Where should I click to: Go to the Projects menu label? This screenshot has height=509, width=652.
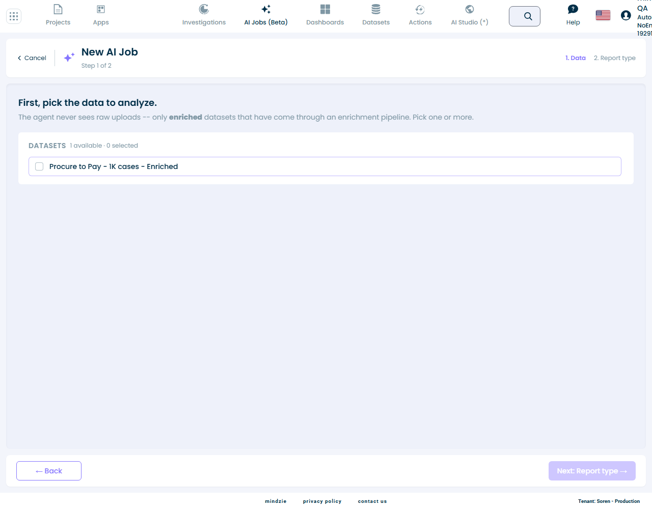(58, 22)
